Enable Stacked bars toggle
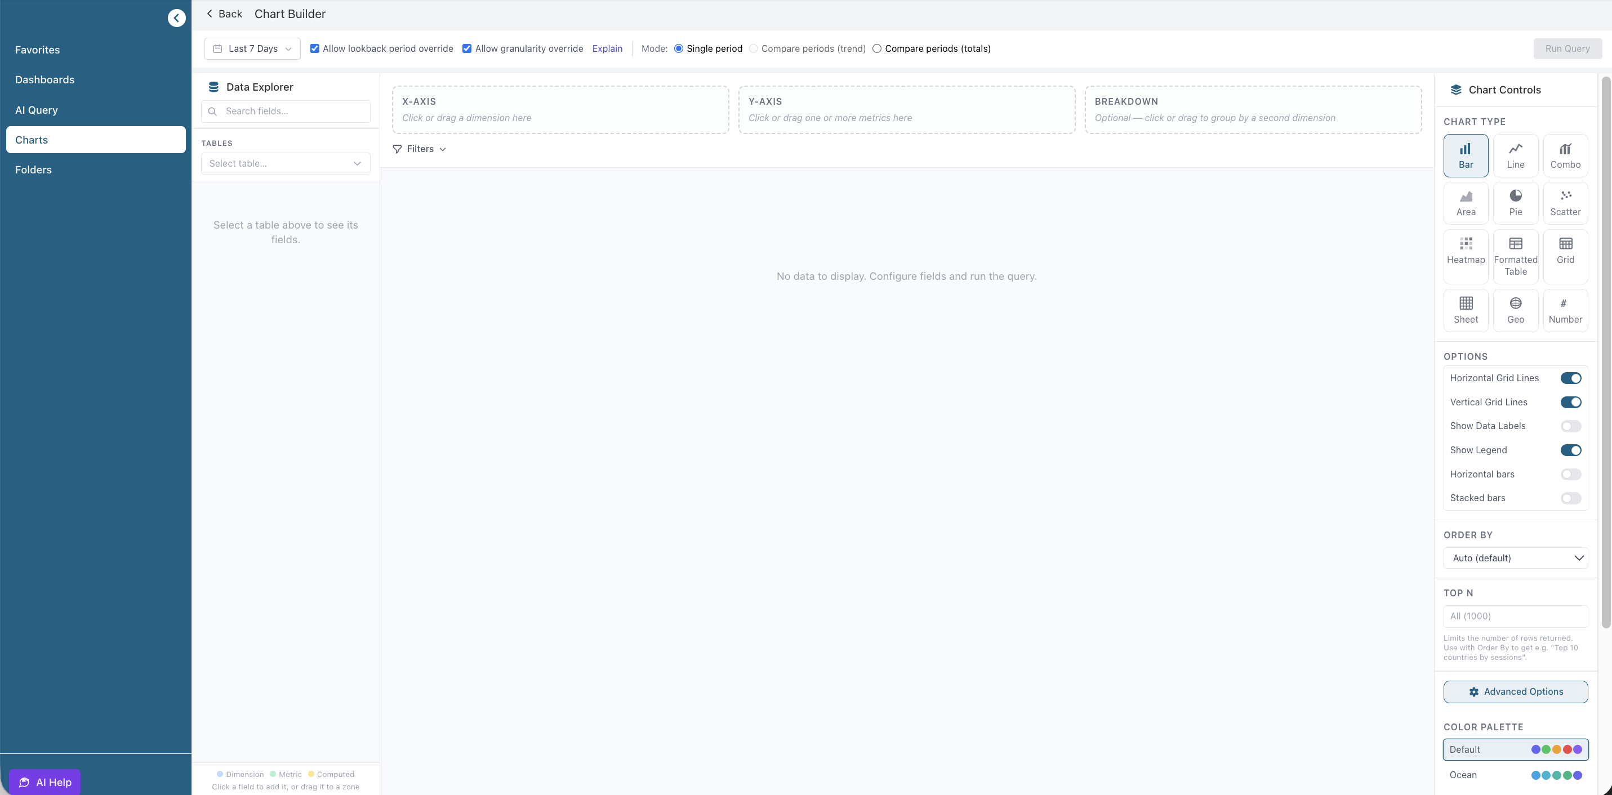The image size is (1612, 795). tap(1570, 498)
